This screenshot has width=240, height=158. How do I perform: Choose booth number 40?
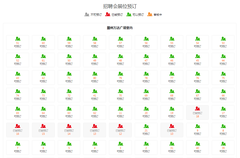(x=197, y=147)
